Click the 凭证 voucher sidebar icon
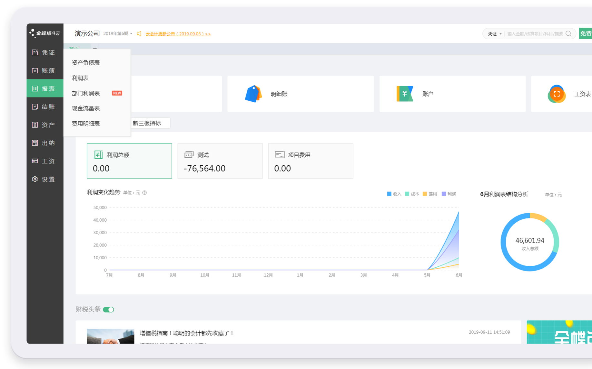Image resolution: width=592 pixels, height=369 pixels. [35, 52]
